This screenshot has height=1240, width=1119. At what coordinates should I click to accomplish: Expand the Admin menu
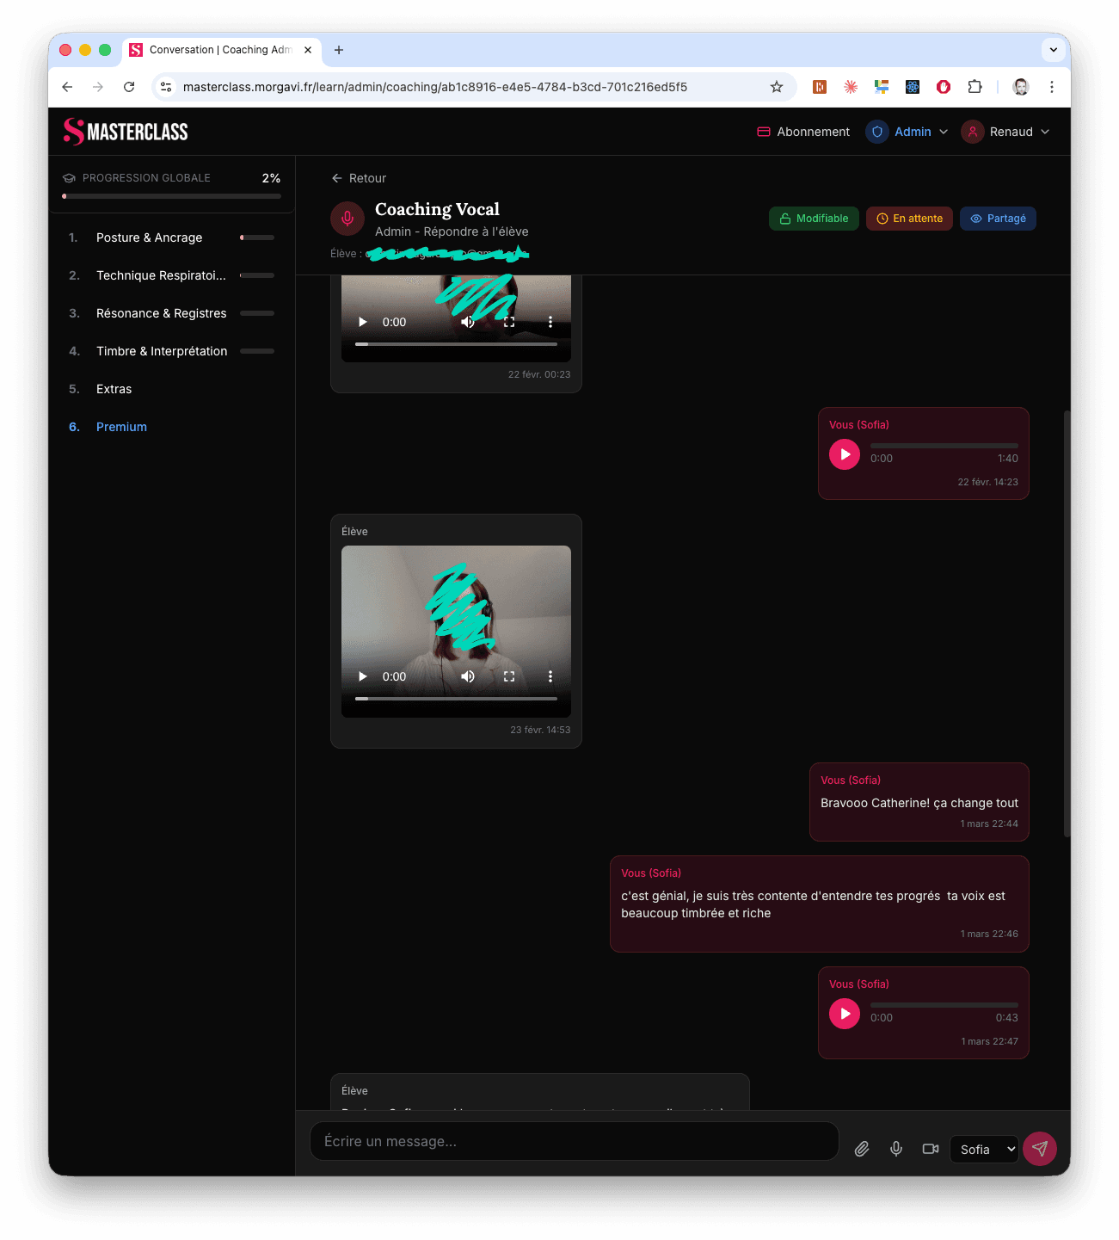pyautogui.click(x=907, y=132)
